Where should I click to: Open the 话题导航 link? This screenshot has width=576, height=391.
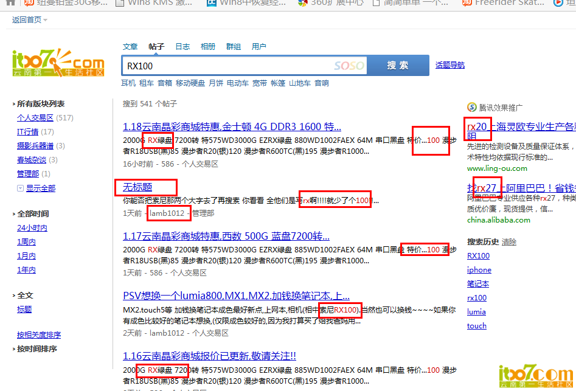[450, 65]
